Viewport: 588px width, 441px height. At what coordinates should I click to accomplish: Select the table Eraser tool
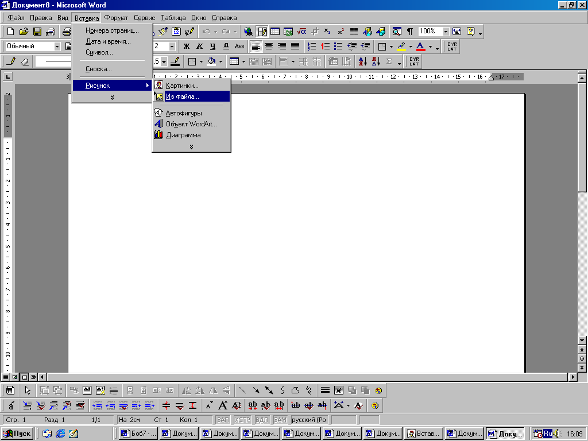24,61
